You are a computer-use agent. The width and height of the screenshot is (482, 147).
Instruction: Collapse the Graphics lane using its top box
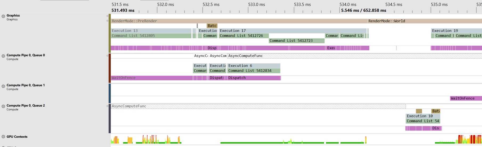pos(107,16)
